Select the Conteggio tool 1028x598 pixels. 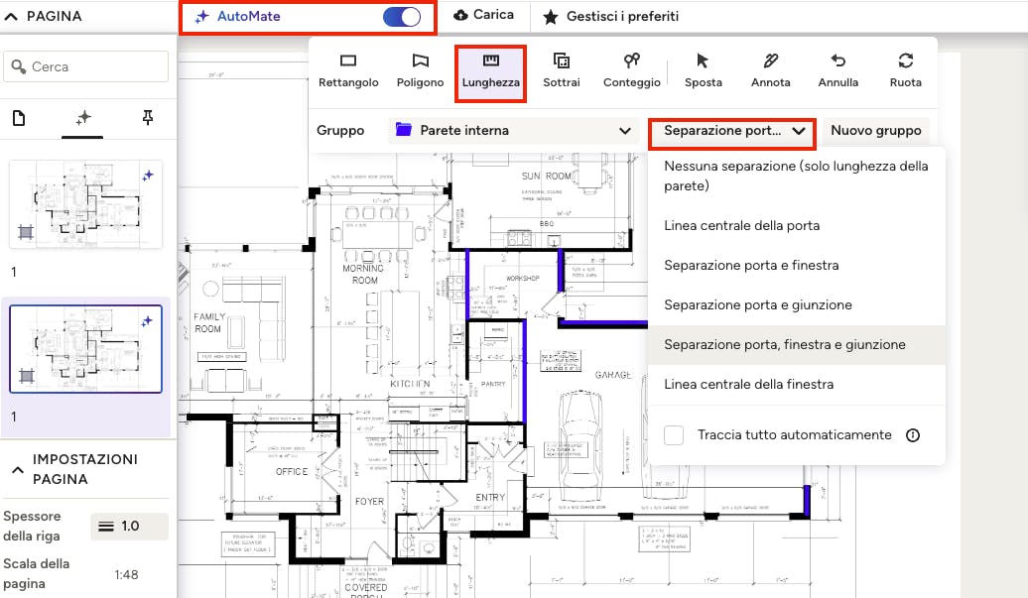(x=631, y=70)
